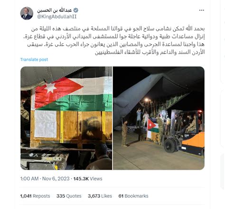Open the Arabic display name profile link
Viewport: 225px width, 210px height.
pyautogui.click(x=55, y=10)
